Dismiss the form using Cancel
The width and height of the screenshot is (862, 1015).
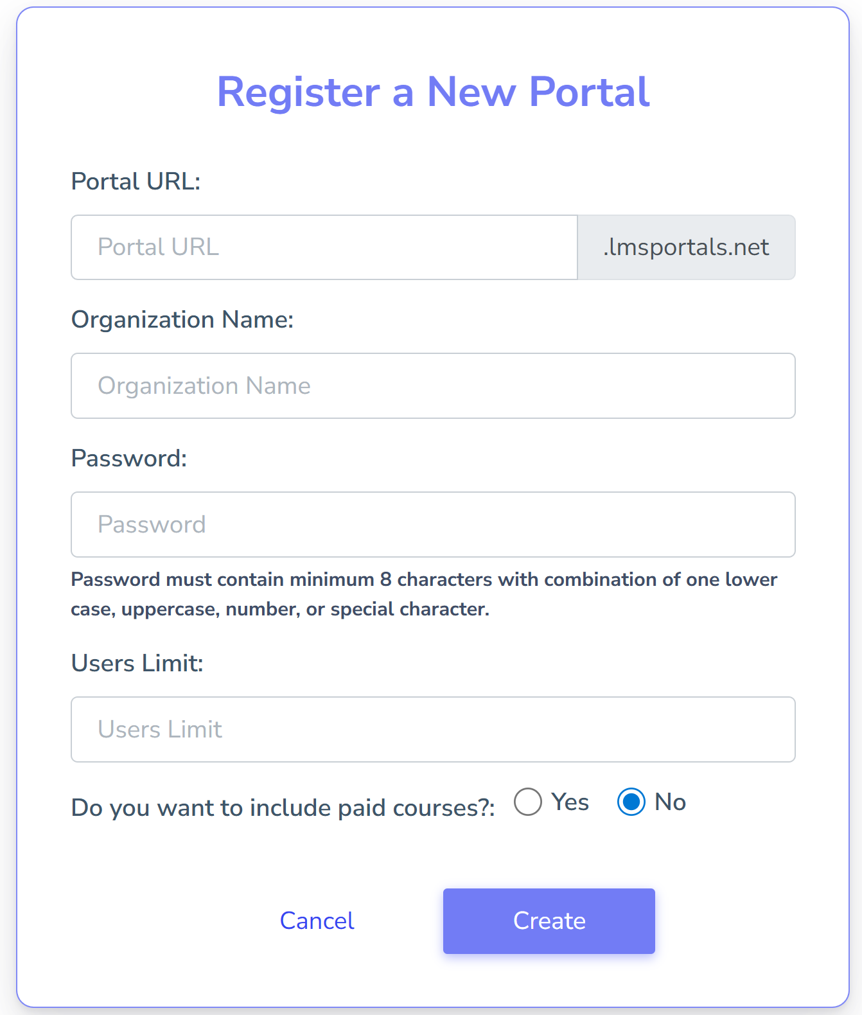316,921
